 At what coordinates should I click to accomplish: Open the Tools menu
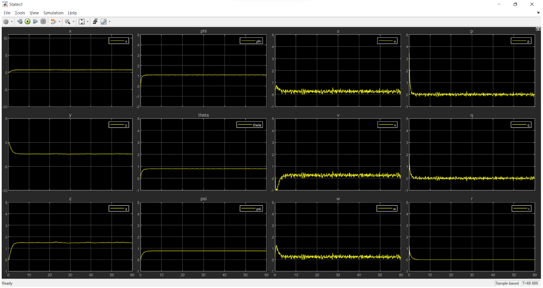[x=20, y=13]
